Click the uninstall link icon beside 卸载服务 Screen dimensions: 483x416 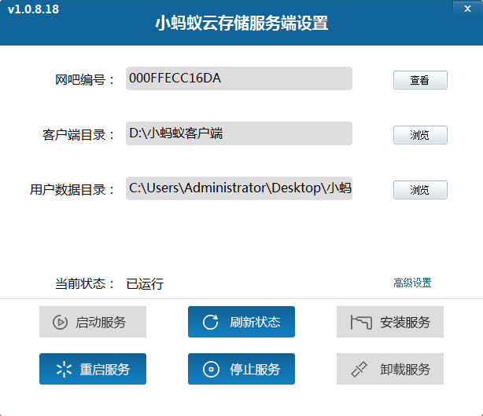[359, 370]
